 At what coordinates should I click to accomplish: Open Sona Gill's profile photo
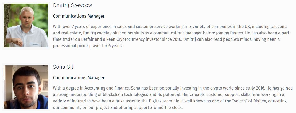[x=26, y=87]
